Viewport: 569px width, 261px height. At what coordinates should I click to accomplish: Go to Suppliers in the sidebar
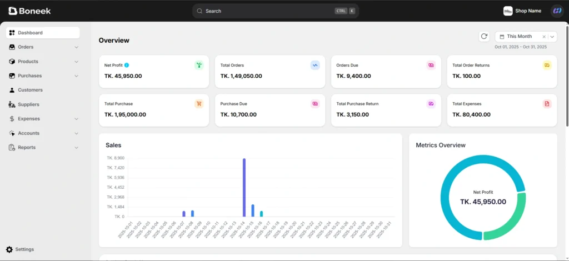(28, 104)
